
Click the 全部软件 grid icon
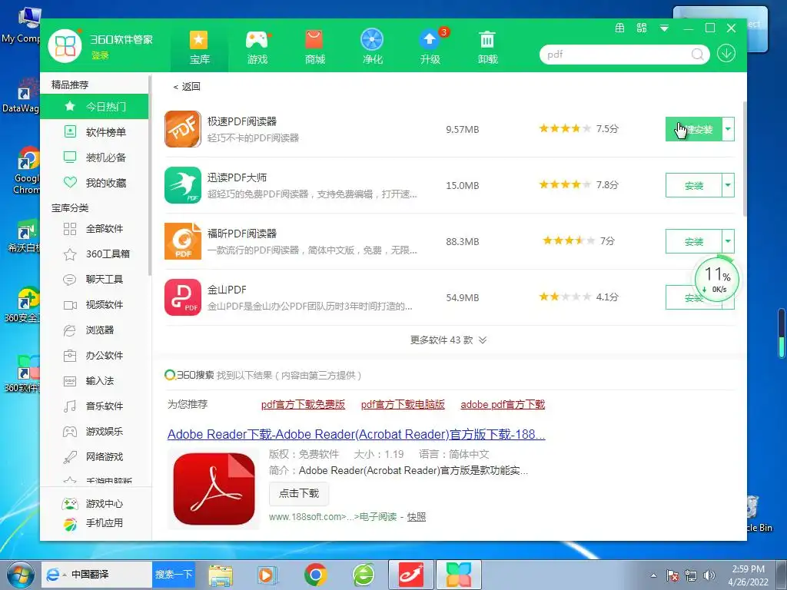(70, 229)
